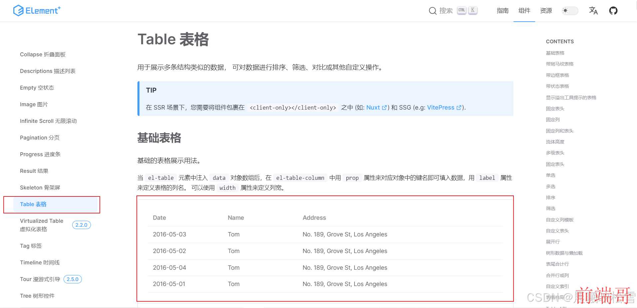Image resolution: width=637 pixels, height=308 pixels.
Task: Jump to 树形数据与懒加载 in contents
Action: (x=564, y=253)
